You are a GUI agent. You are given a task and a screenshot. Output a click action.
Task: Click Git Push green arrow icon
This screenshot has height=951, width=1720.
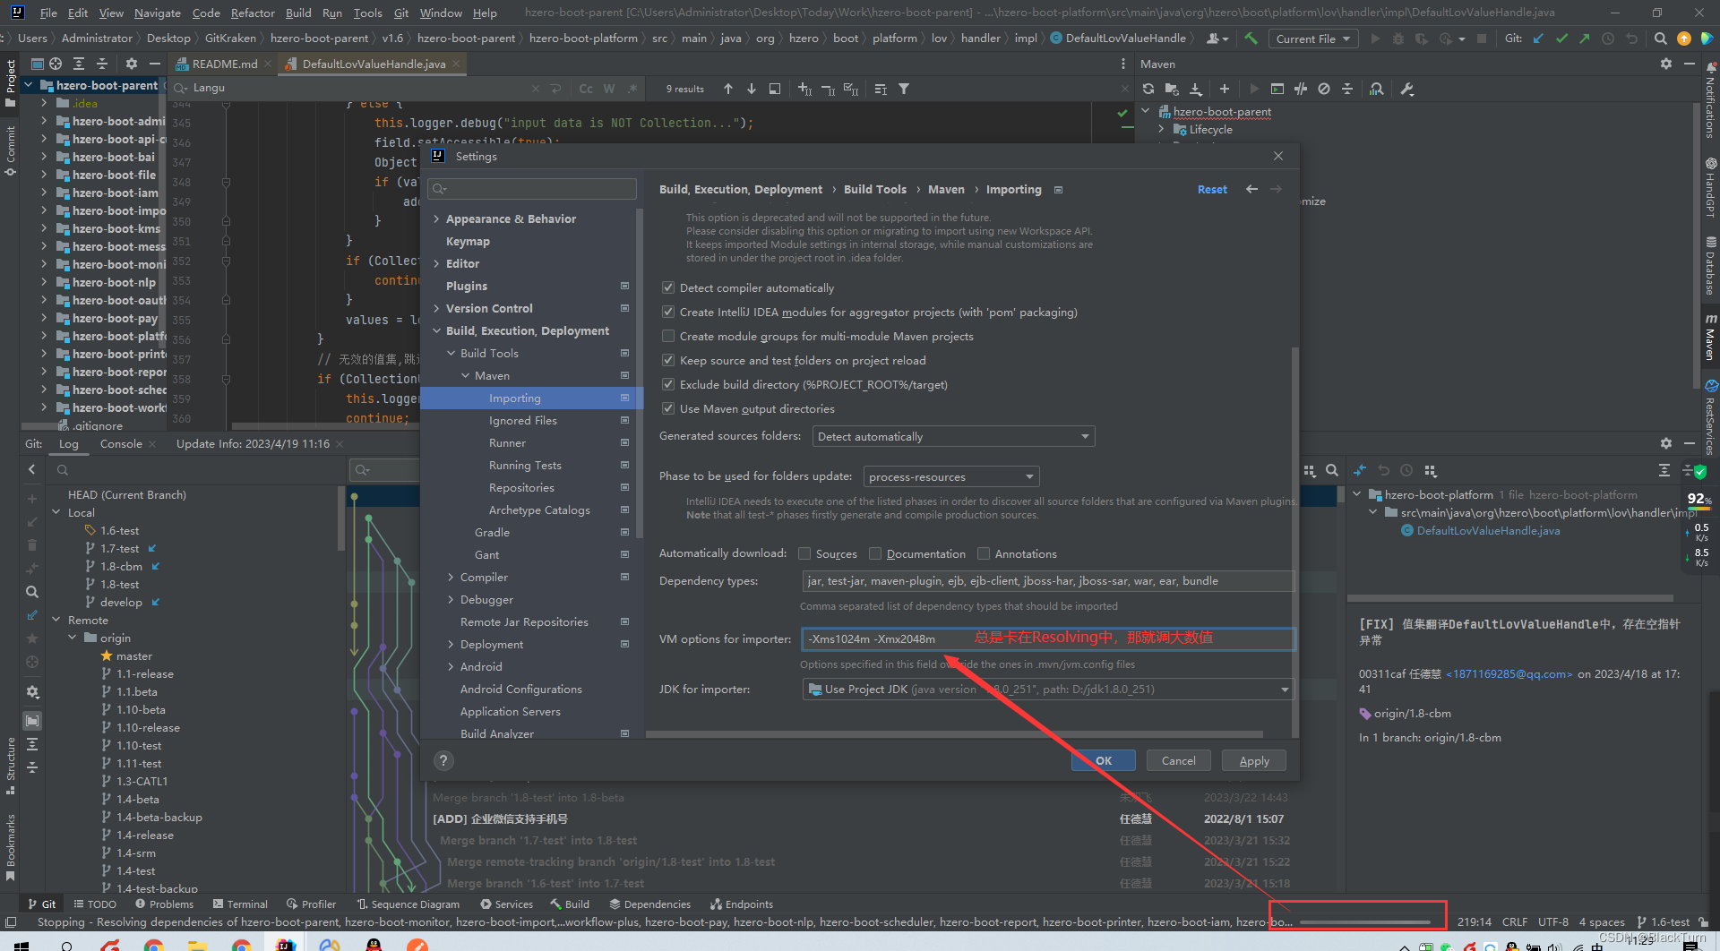click(x=1584, y=39)
